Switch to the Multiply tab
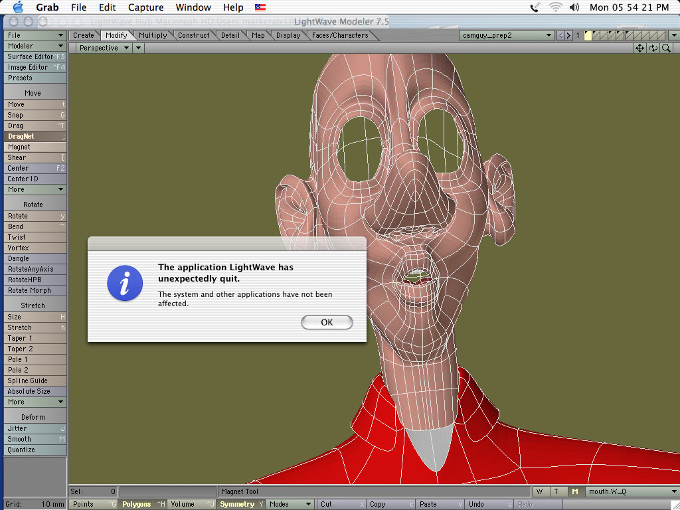Screen dimensions: 680x510 [x=153, y=36]
